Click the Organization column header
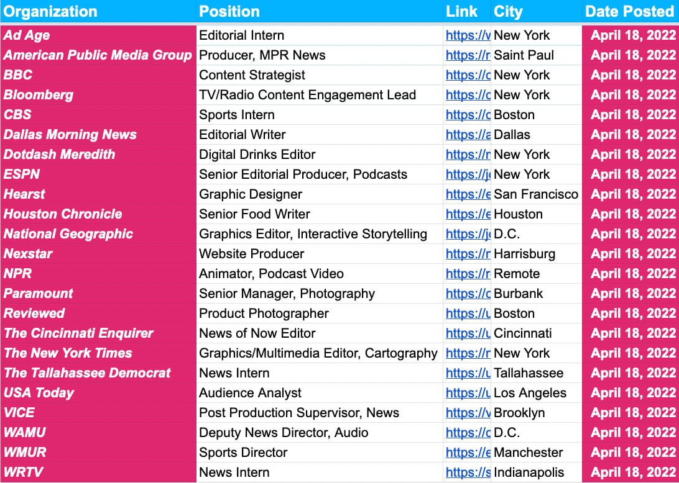The image size is (679, 483). point(51,11)
